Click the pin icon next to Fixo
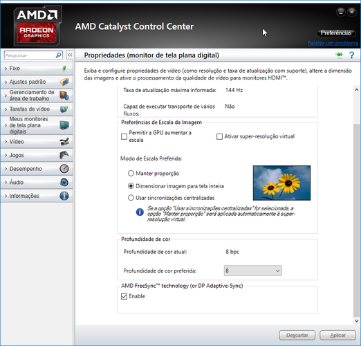This screenshot has height=346, width=361. coord(64,68)
